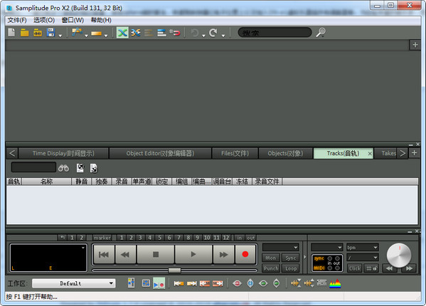The width and height of the screenshot is (426, 306).
Task: Add a docker tab with the plus button
Action: [414, 153]
